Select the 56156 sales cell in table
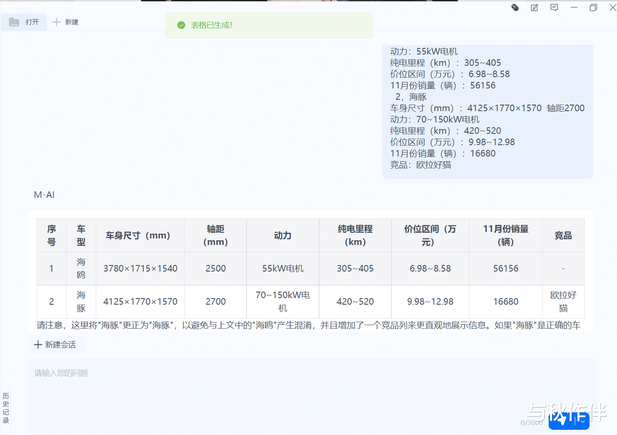The width and height of the screenshot is (617, 435). pos(506,268)
